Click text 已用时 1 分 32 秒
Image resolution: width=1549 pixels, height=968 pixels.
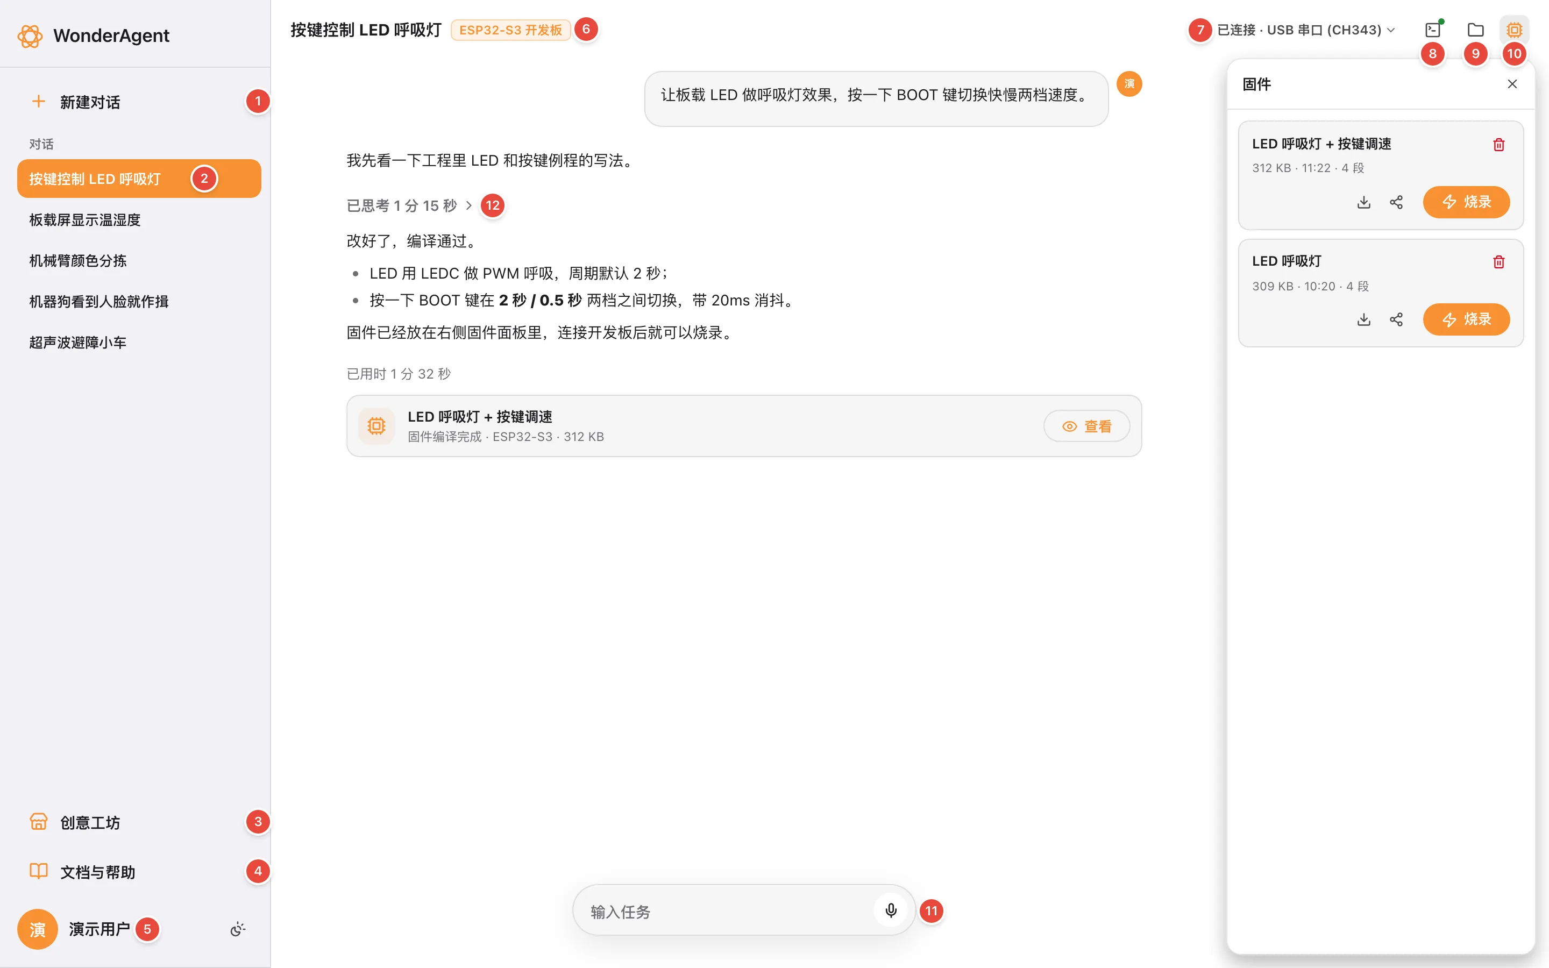(x=399, y=374)
